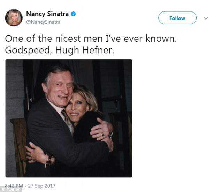Click the man's striped tie in photo

point(66,117)
